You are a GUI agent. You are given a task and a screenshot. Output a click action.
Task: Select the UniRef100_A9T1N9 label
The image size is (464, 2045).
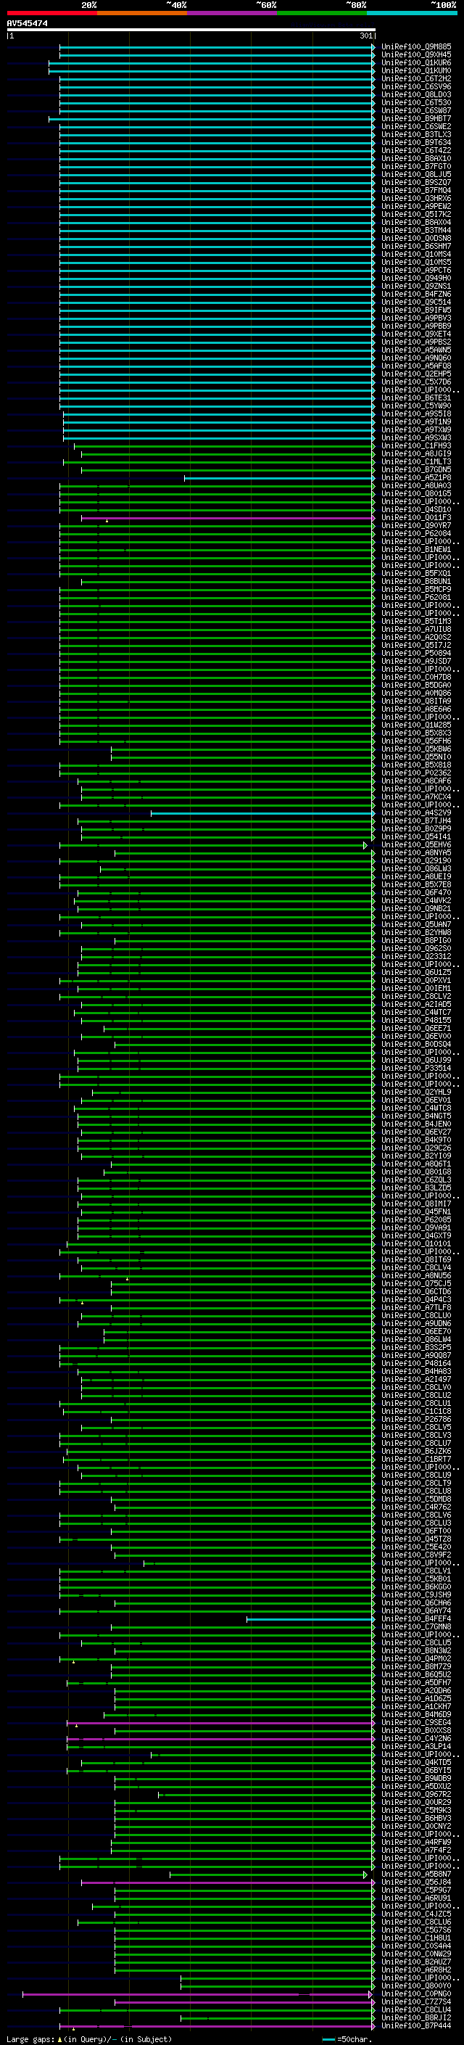415,422
